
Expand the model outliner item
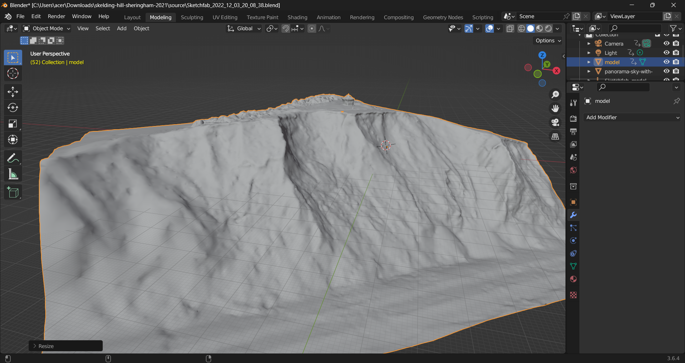click(x=589, y=62)
